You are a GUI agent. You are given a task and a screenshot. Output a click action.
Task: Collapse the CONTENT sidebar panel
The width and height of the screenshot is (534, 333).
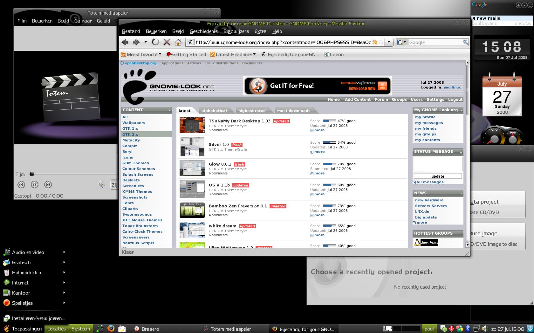[x=169, y=110]
